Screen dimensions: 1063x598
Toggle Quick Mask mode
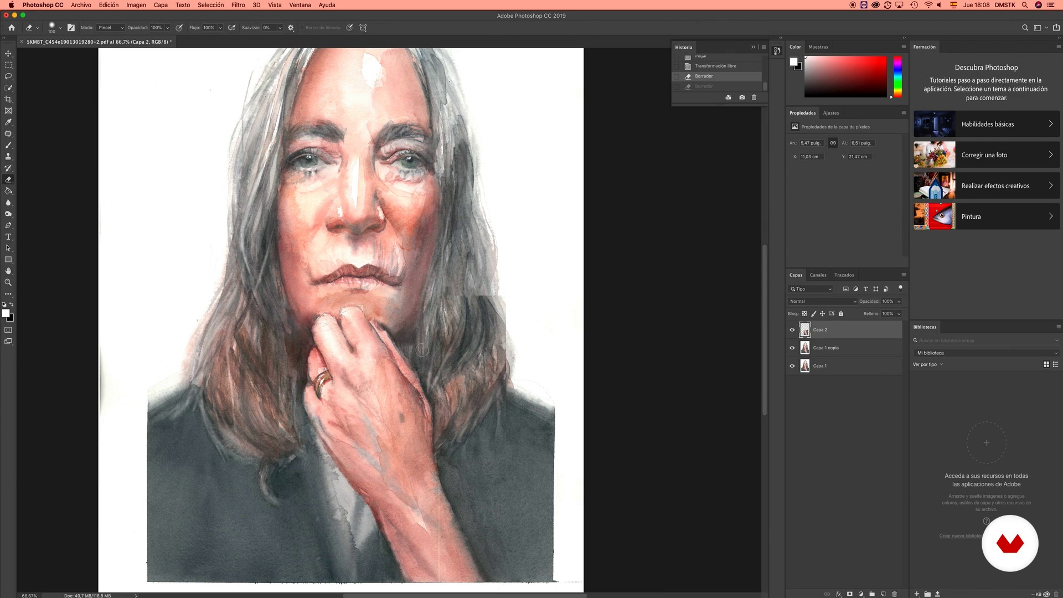(x=8, y=330)
